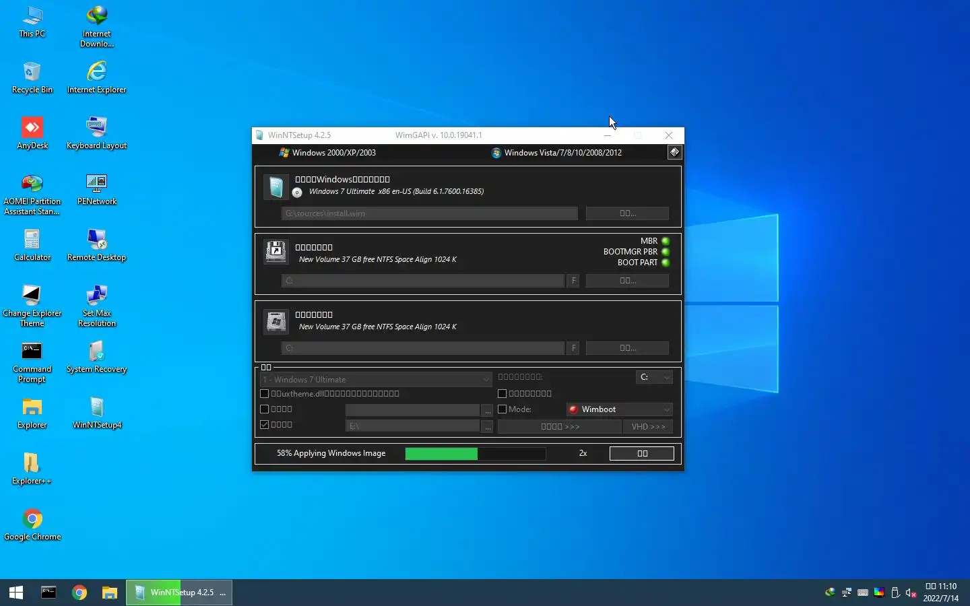Viewport: 970px width, 606px height.
Task: Click the installation drive disk icon
Action: point(276,321)
